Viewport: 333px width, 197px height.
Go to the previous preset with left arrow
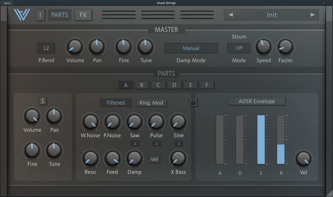[x=231, y=15]
